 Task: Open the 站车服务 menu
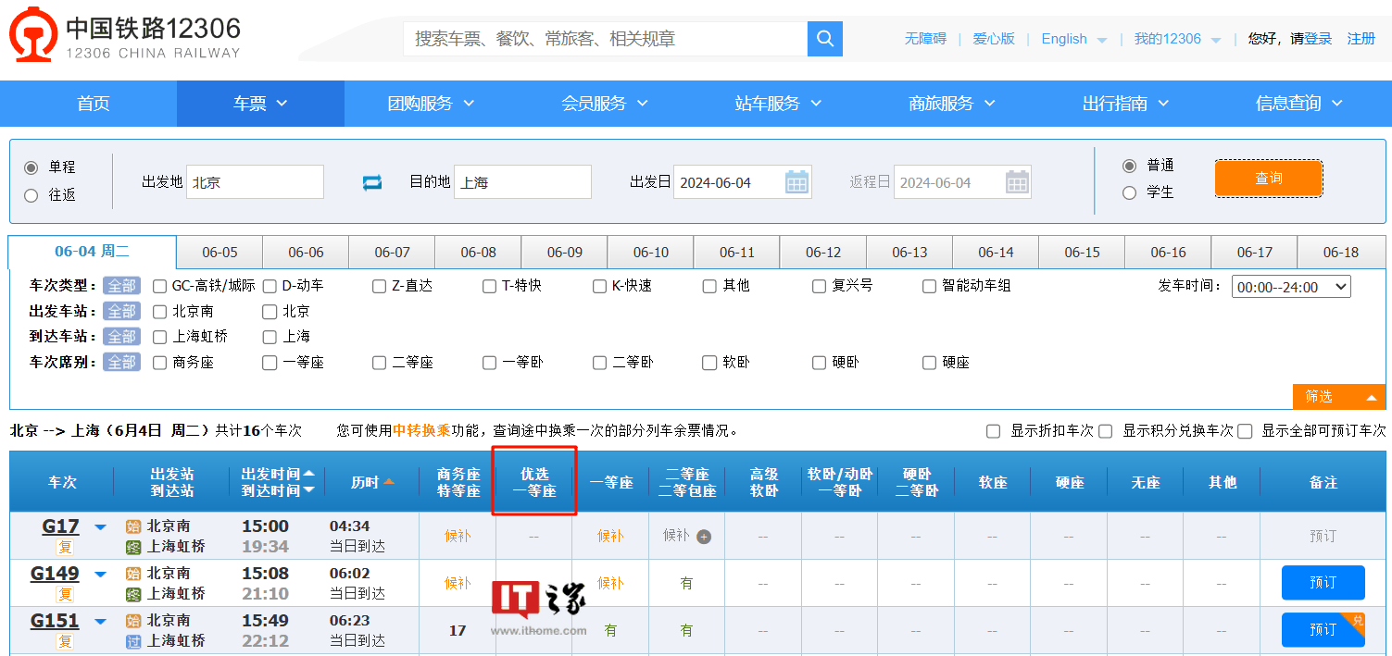tap(772, 104)
